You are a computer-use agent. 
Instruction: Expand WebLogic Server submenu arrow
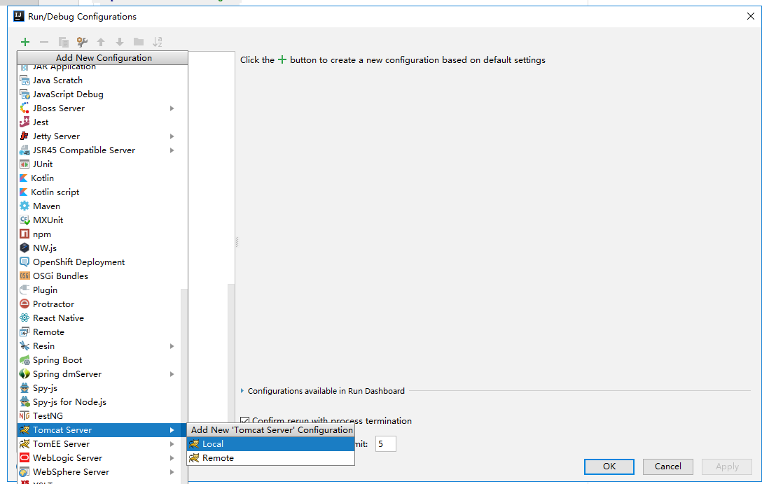(172, 458)
